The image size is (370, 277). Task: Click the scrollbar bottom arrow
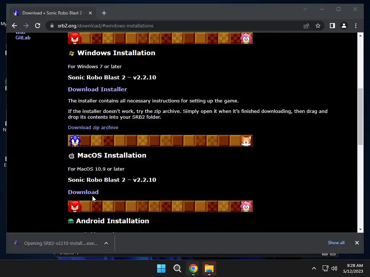point(360,229)
